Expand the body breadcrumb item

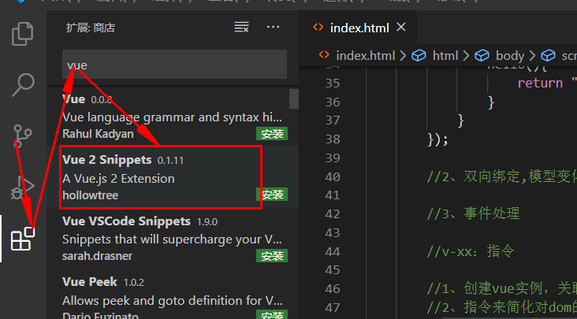pos(509,55)
